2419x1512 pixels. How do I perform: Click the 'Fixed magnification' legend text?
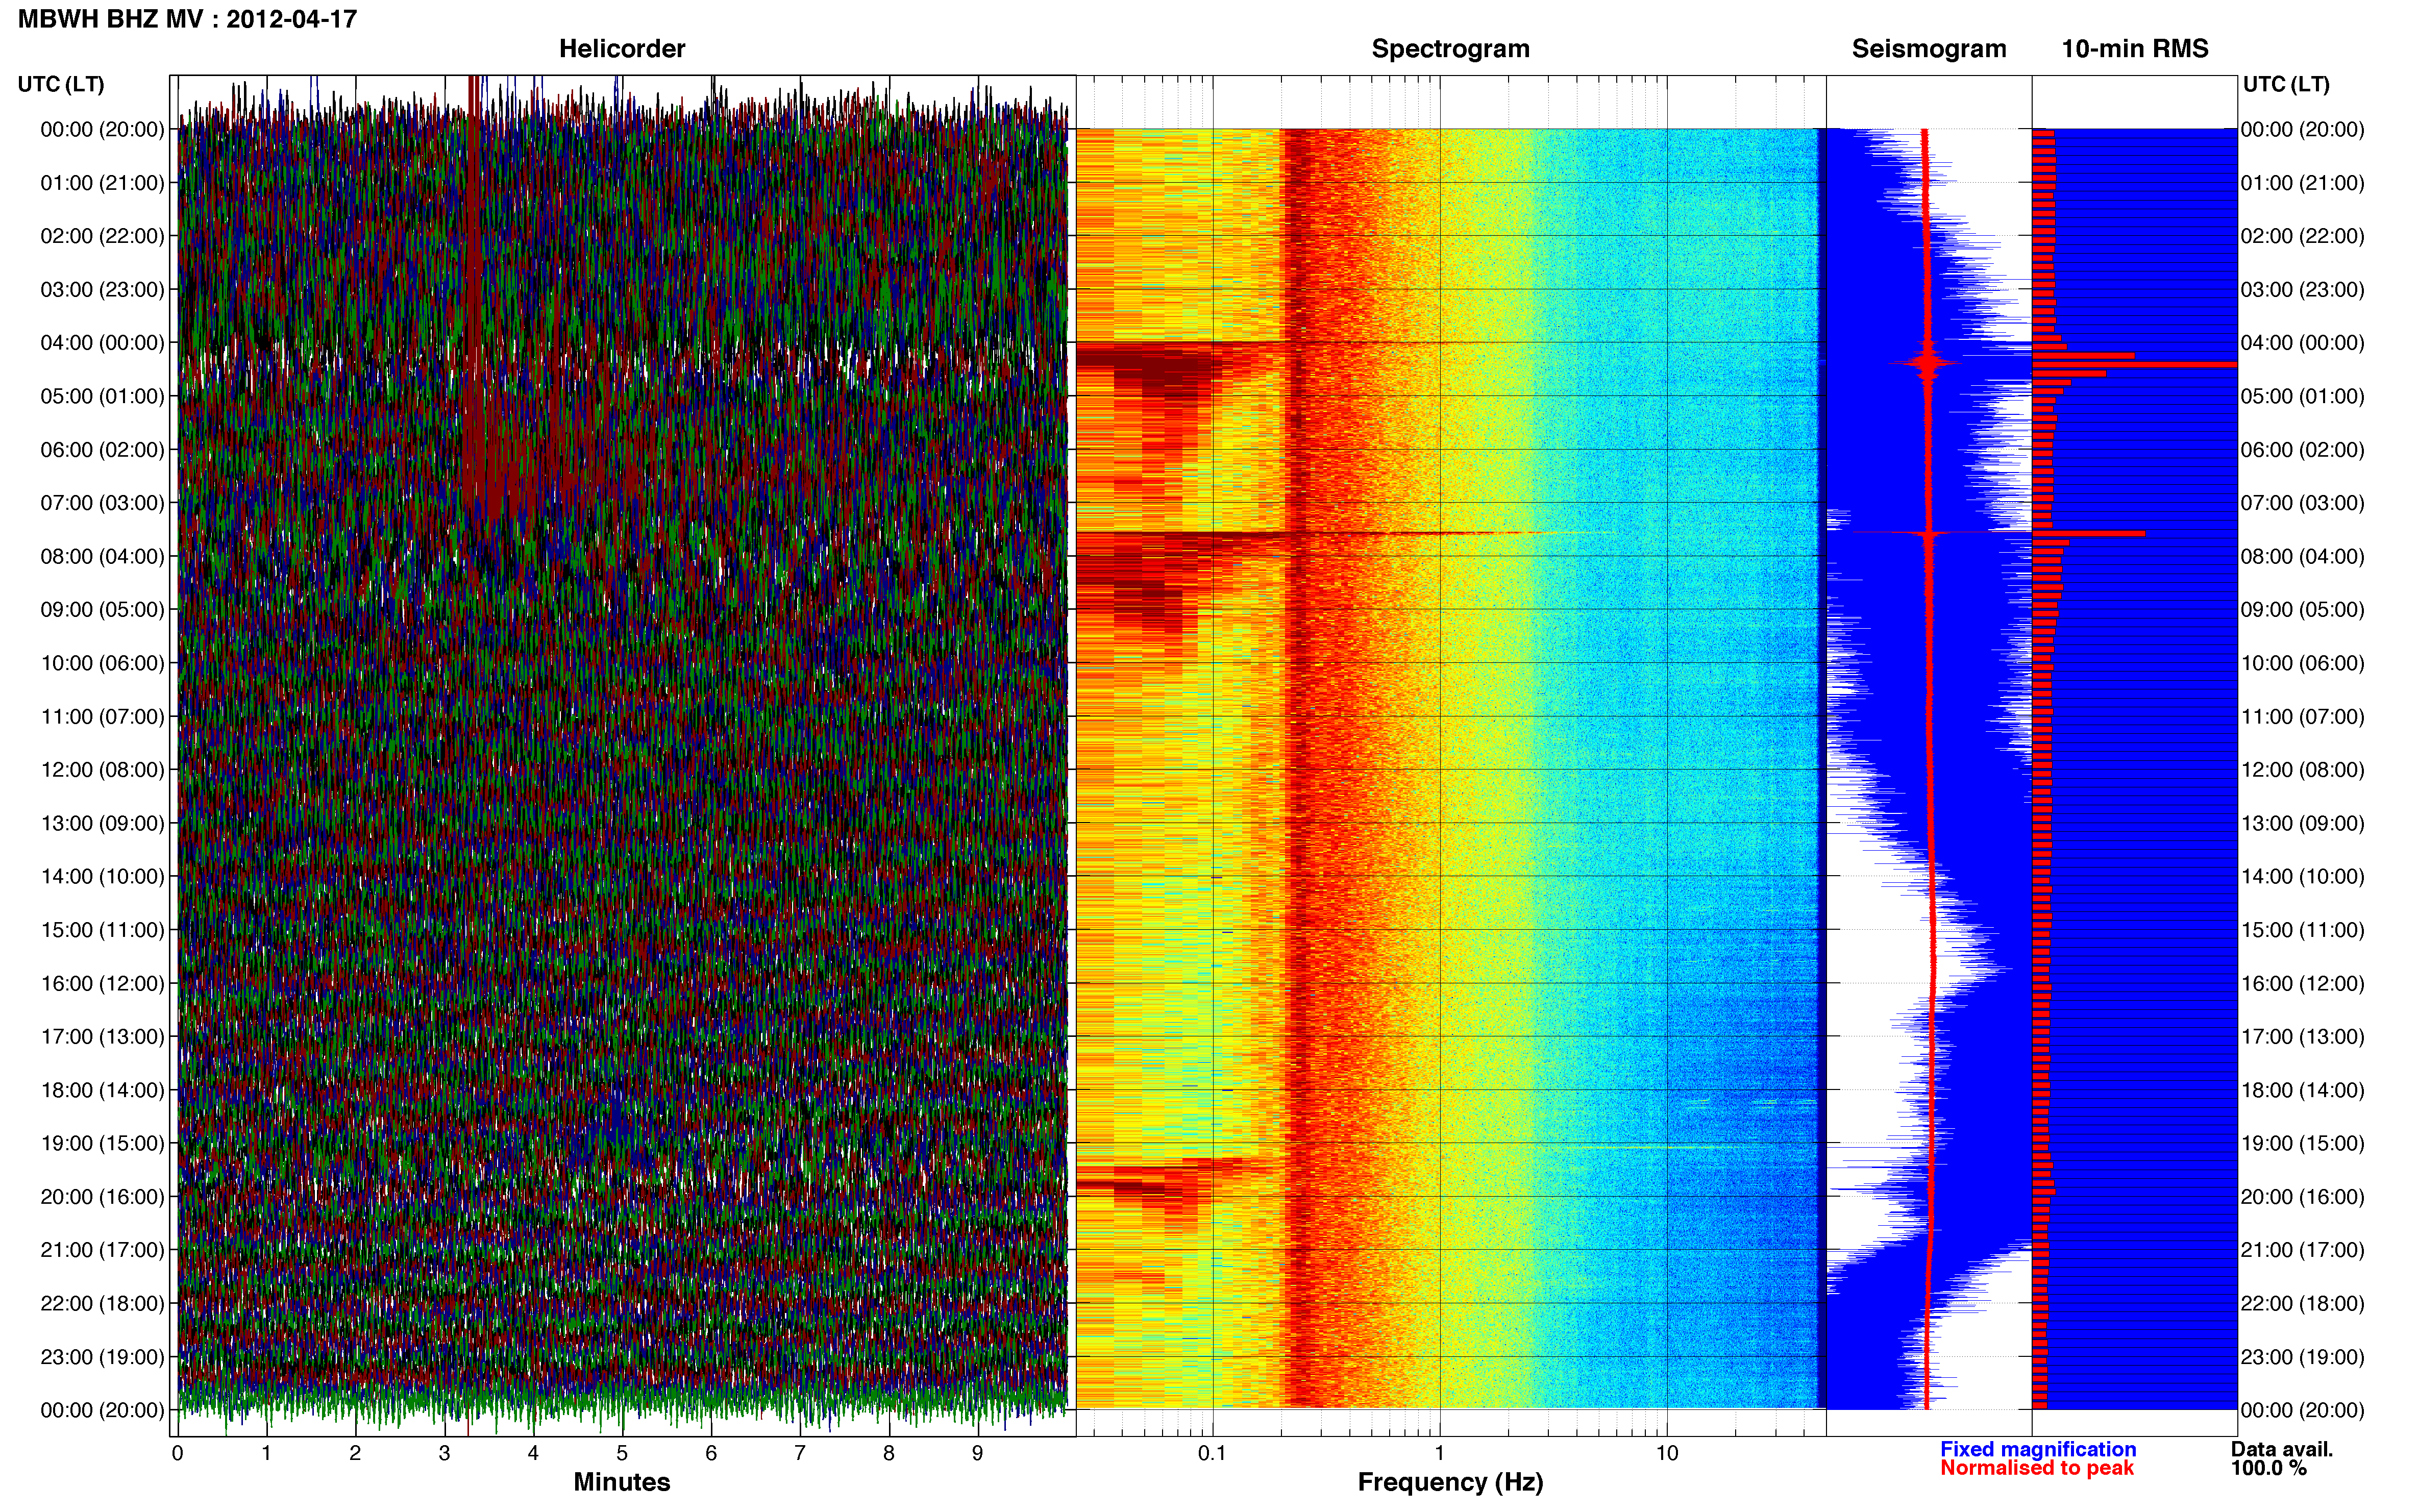2038,1449
